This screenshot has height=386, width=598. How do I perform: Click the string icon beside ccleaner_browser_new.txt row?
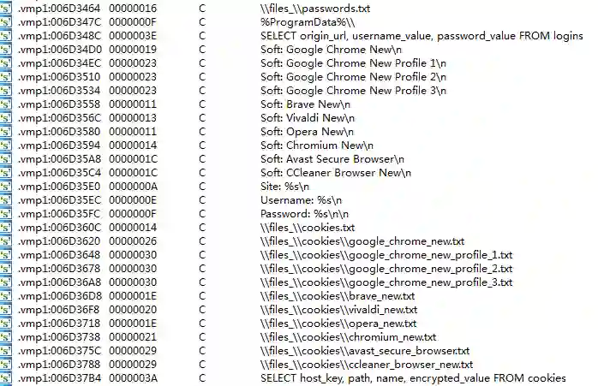tap(7, 365)
